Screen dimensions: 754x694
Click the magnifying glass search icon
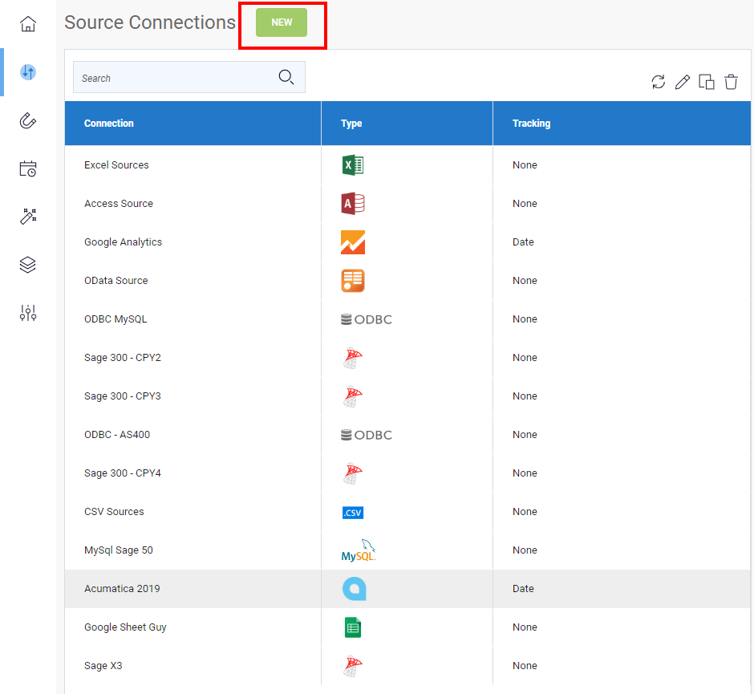(x=286, y=78)
